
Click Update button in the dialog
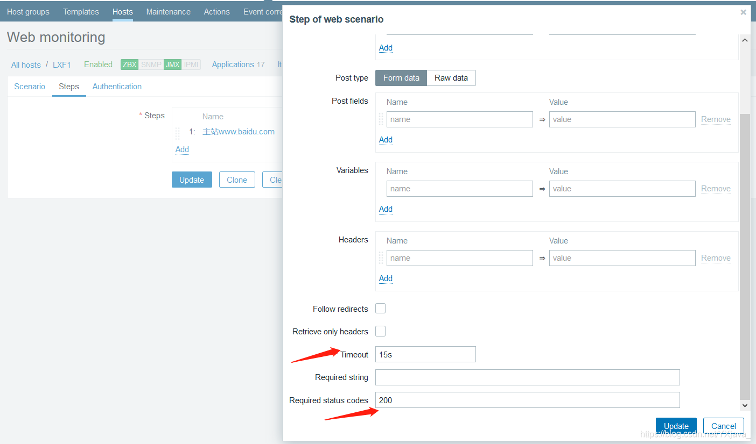676,426
